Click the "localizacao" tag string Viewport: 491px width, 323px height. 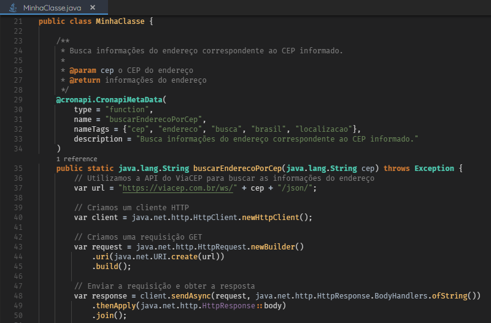click(x=324, y=129)
